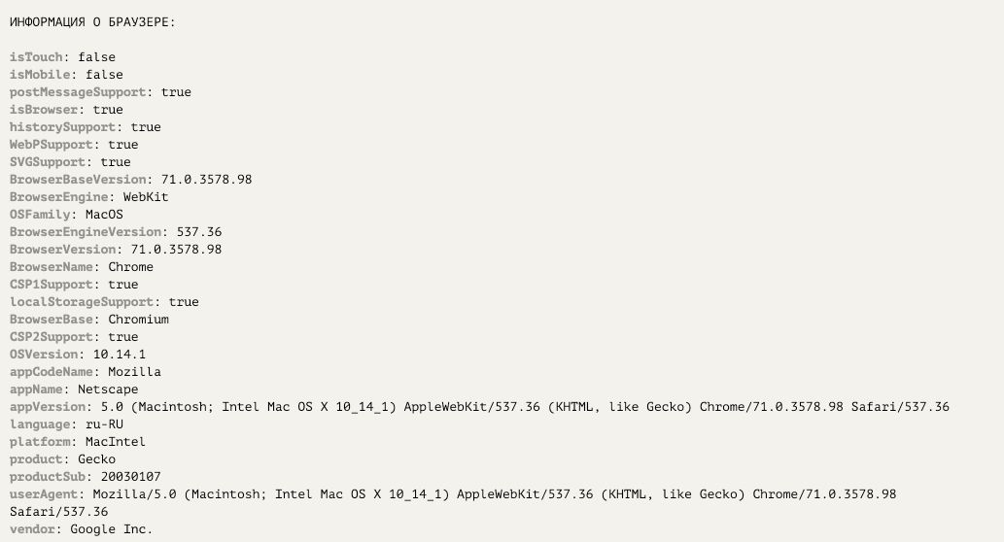Click the WebPSupport true value
Viewport: 1004px width, 542px height.
coord(122,145)
